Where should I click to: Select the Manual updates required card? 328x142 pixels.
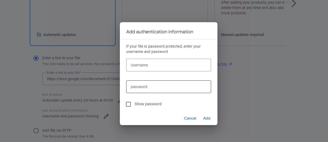coord(257,22)
